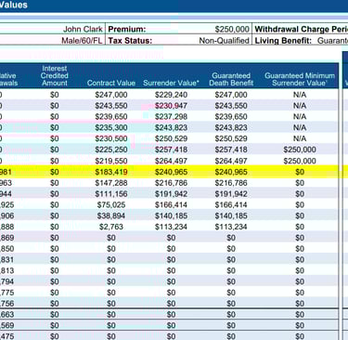This screenshot has width=348, height=340.
Task: Click the Contract Value column header
Action: click(x=111, y=83)
